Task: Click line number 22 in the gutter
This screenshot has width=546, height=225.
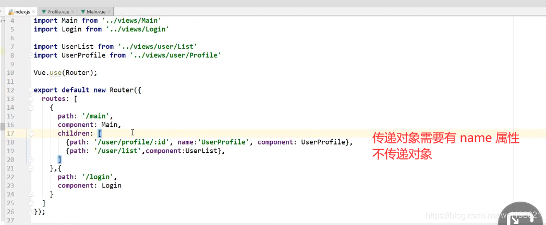Action: pos(10,177)
